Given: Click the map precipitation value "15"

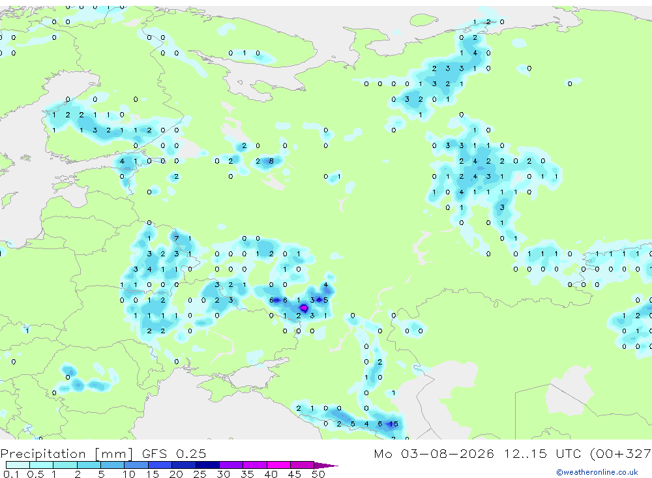Looking at the screenshot, I should click(x=393, y=424).
